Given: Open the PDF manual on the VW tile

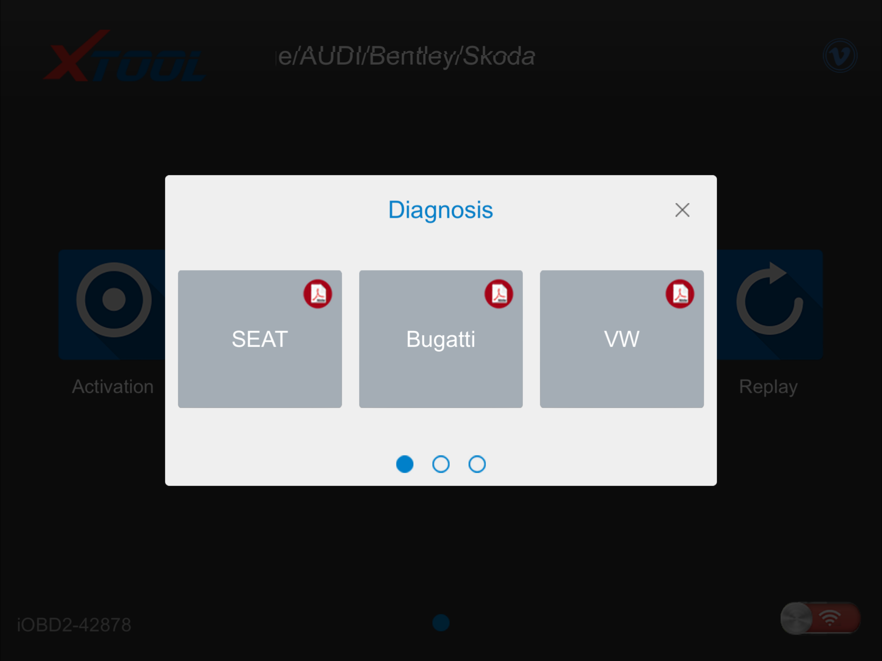Looking at the screenshot, I should (x=680, y=294).
